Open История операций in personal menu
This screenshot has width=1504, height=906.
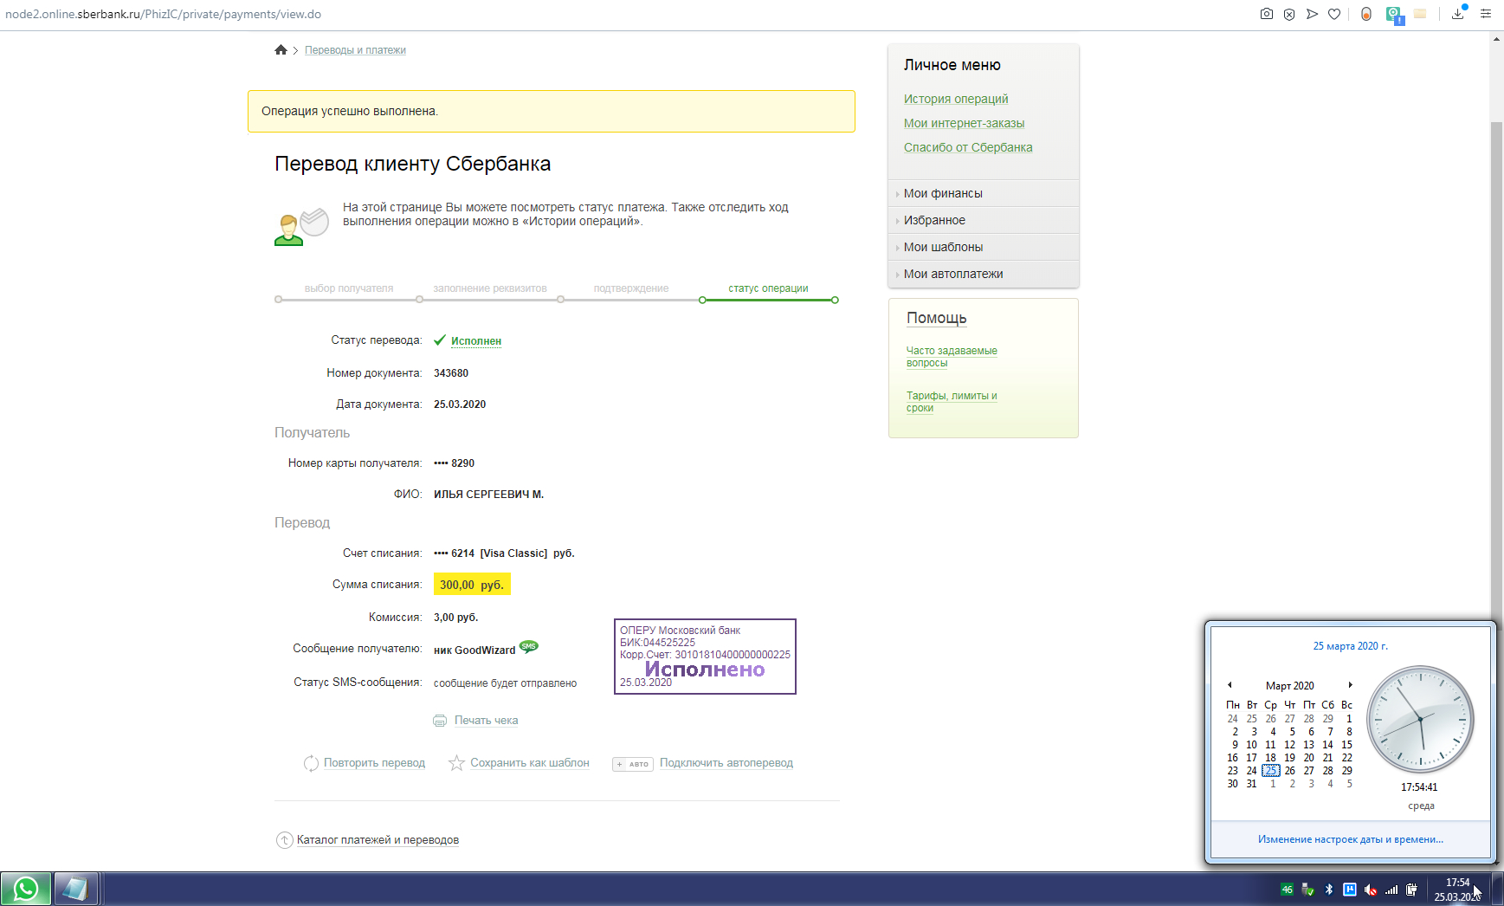(956, 99)
